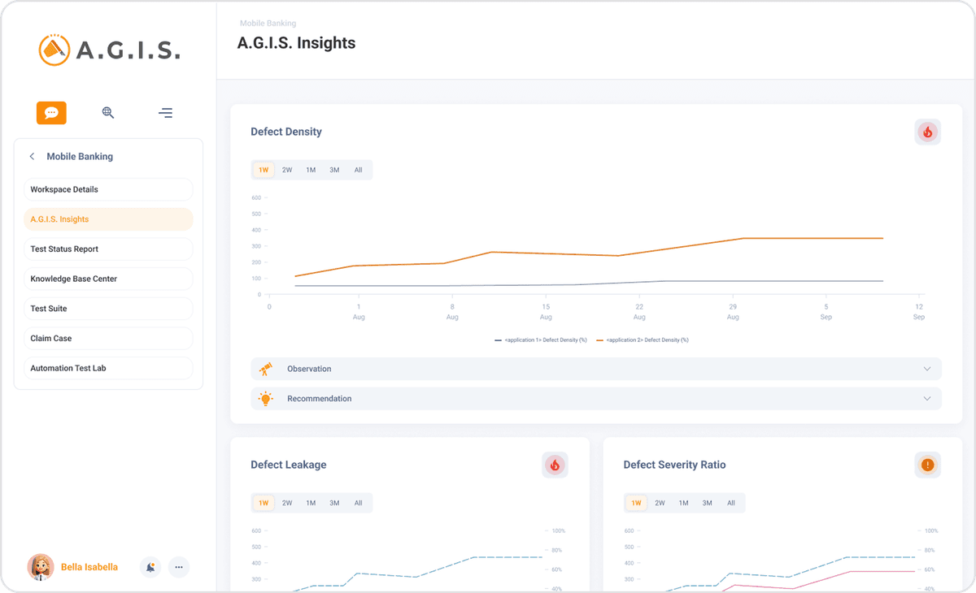This screenshot has width=976, height=593.
Task: Open the chat conversation icon in sidebar
Action: tap(51, 113)
